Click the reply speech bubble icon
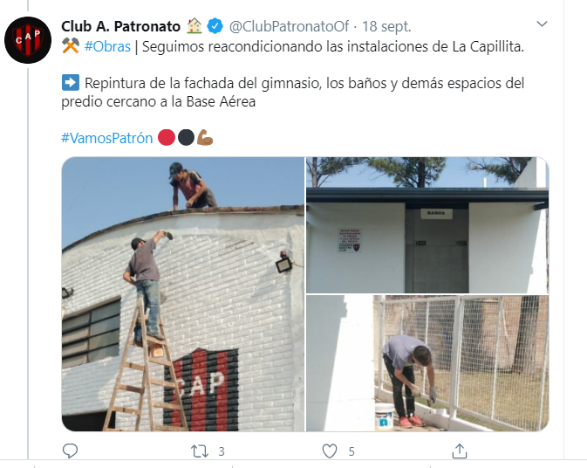Image resolution: width=587 pixels, height=468 pixels. click(70, 451)
